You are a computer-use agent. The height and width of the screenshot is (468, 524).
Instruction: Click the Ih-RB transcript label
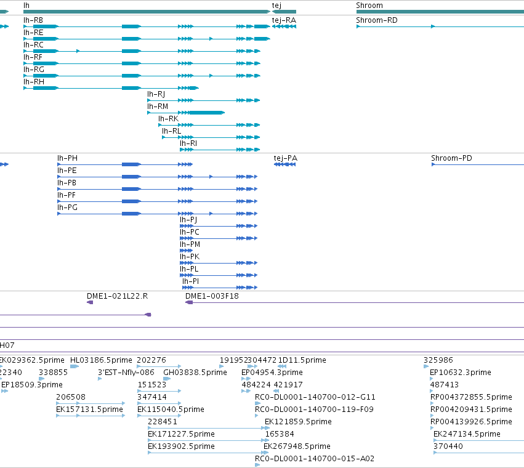[x=33, y=20]
